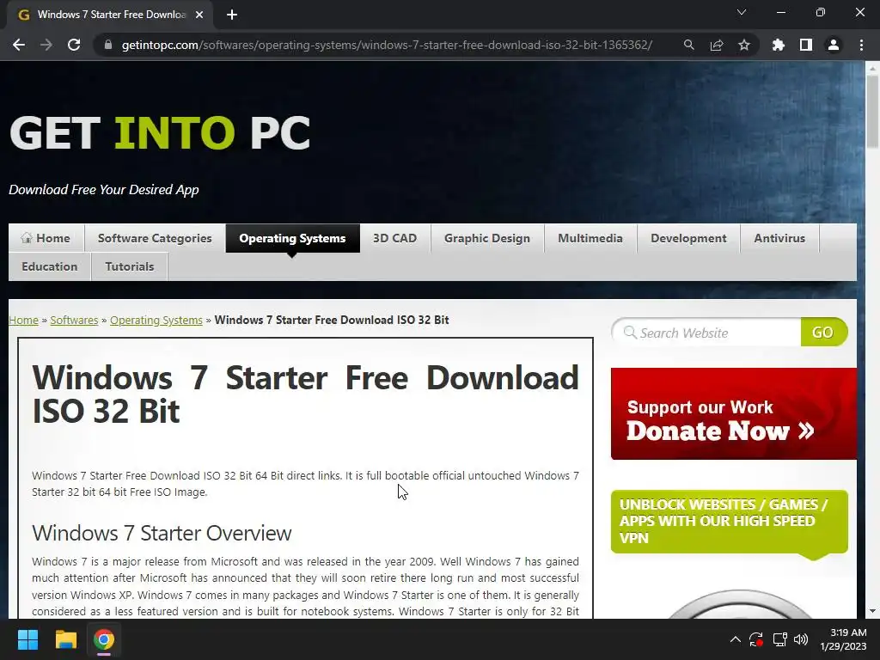Click the Chrome icon in the taskbar

(104, 639)
